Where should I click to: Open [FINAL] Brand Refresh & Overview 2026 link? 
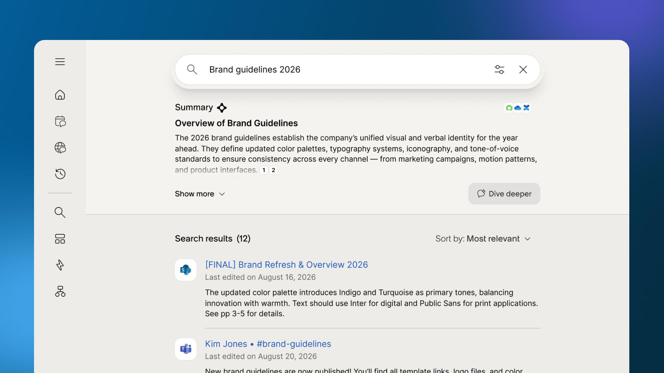[x=286, y=264]
